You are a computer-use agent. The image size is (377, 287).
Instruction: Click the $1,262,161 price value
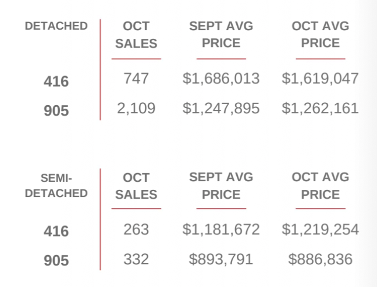320,108
